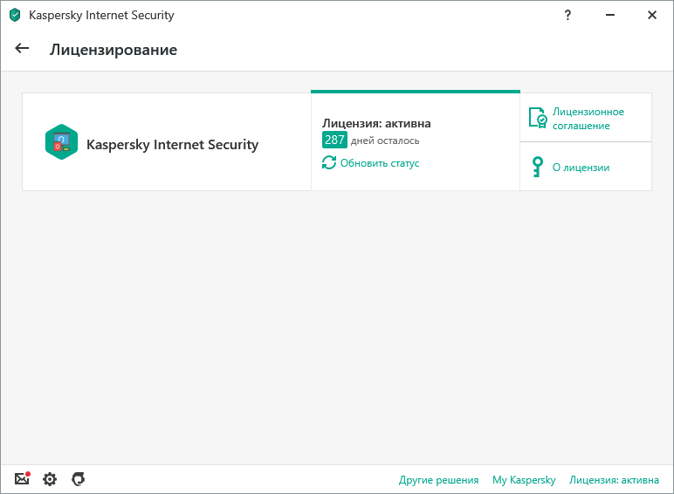Open the My Kaspersky footer link

pos(524,480)
